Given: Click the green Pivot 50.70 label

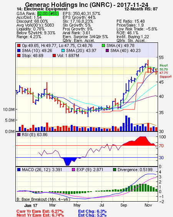Looking at the screenshot, I should click(164, 67).
